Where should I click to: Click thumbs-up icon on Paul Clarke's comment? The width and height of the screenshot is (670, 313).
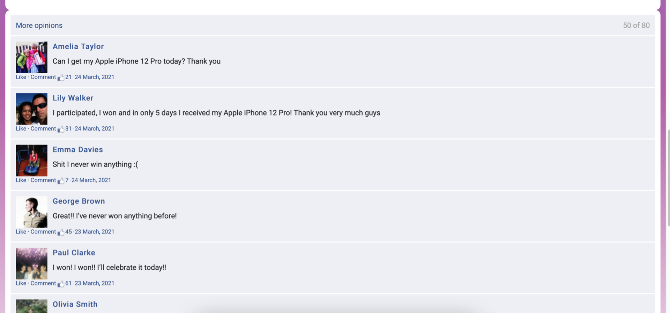point(61,284)
